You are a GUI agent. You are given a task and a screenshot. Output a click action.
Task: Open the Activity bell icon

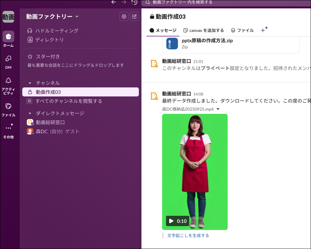(8, 81)
